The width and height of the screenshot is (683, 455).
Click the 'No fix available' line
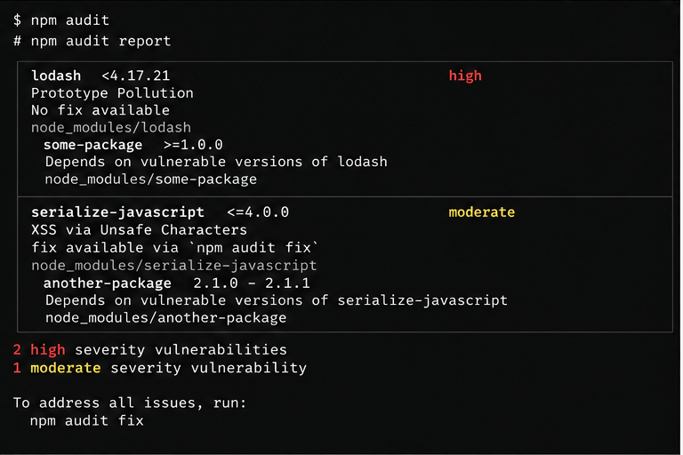[100, 110]
